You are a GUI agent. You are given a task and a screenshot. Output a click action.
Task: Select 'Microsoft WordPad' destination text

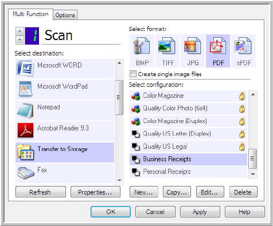coord(63,86)
